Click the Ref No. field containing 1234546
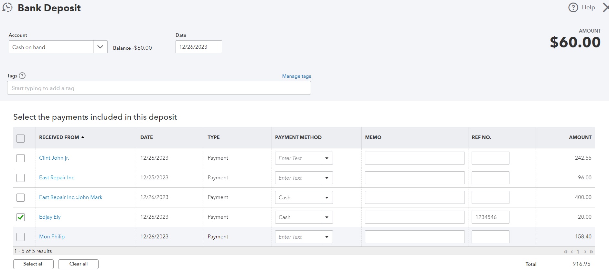609x270 pixels. (x=490, y=217)
